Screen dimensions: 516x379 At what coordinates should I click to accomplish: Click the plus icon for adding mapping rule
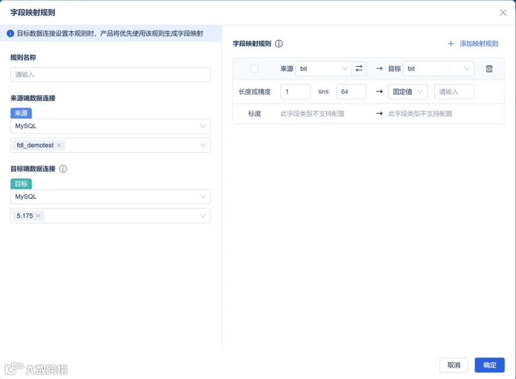click(x=451, y=44)
